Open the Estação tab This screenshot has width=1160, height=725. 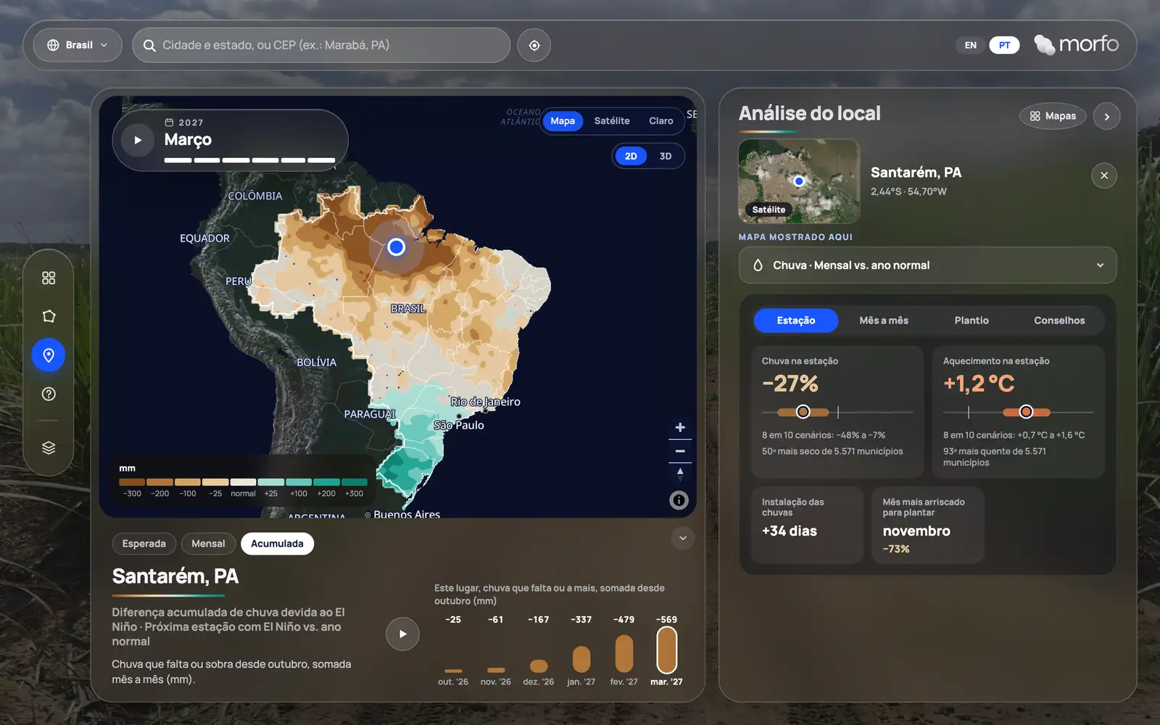pos(796,320)
